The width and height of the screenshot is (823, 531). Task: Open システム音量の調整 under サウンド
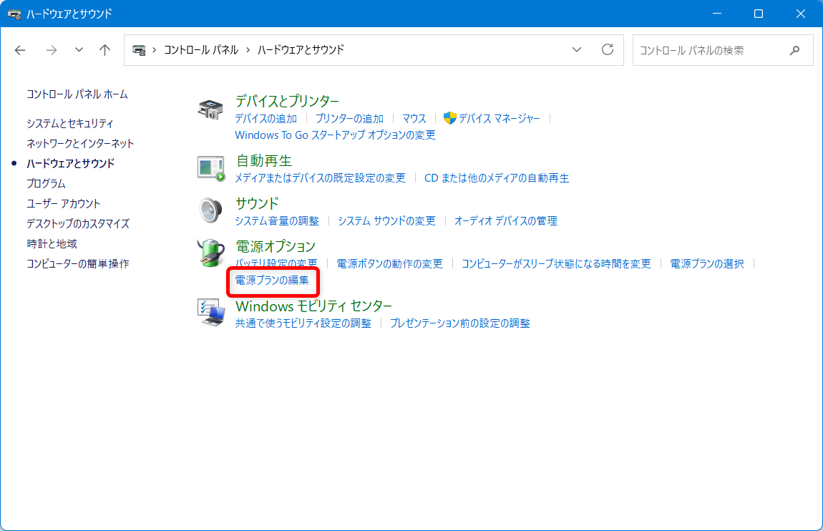pos(276,220)
